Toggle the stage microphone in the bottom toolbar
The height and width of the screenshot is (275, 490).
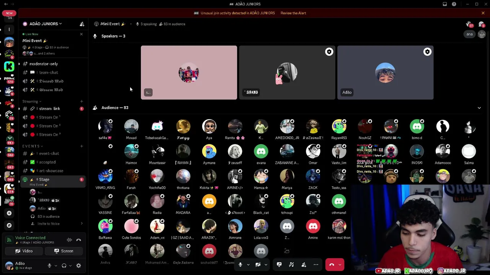click(240, 265)
